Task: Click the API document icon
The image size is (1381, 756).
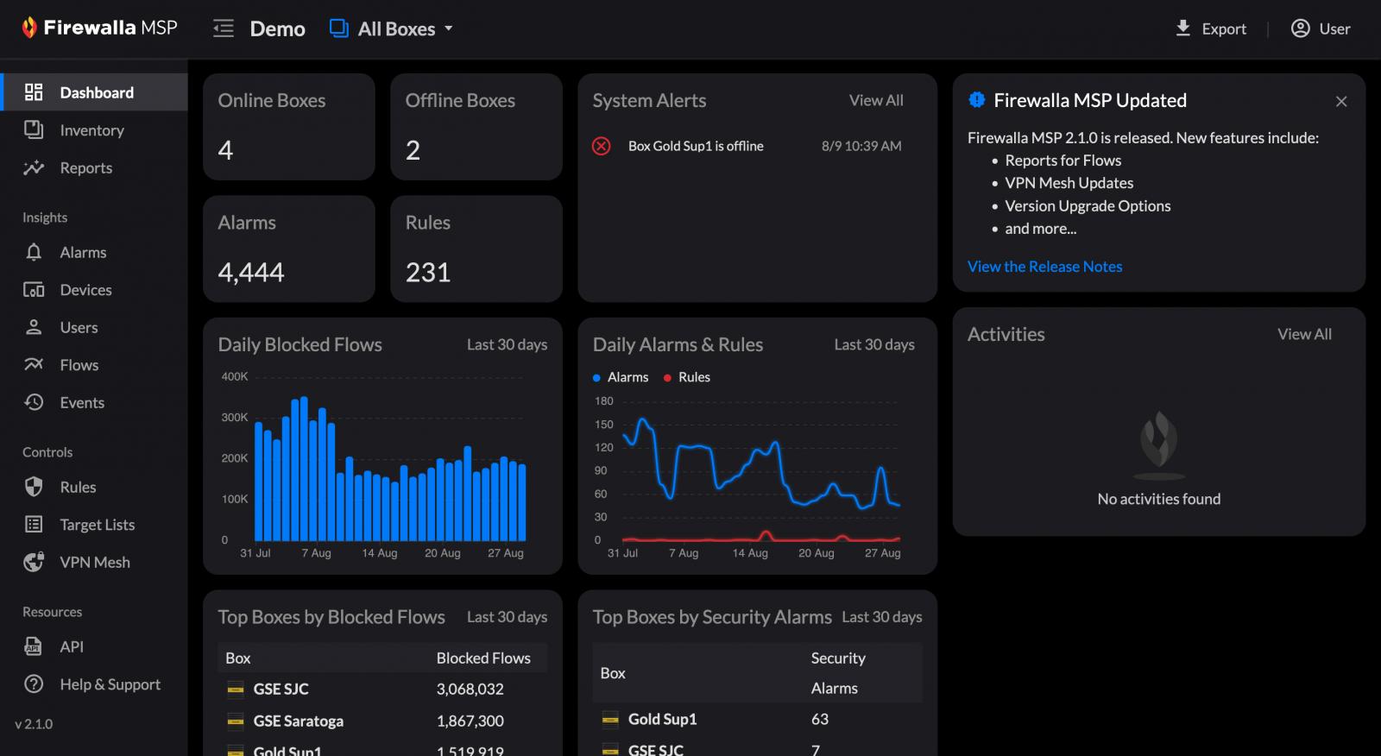Action: coord(34,646)
